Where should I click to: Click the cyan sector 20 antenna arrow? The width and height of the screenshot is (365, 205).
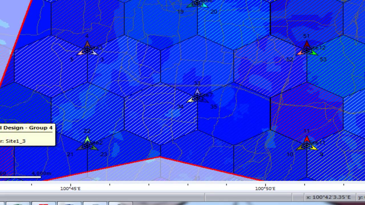(204, 5)
